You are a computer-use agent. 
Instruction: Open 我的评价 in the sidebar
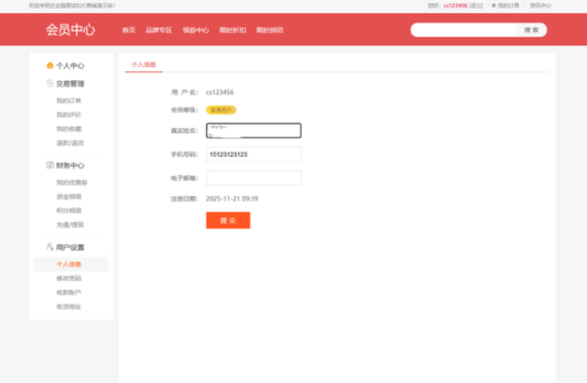(69, 115)
